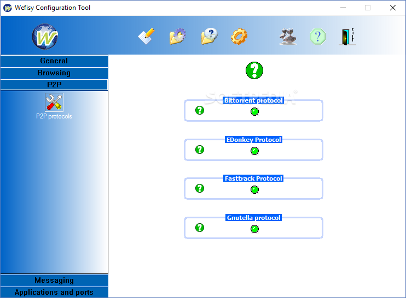Toggle the Bittorrent protocol green status light
This screenshot has height=298, width=406.
click(255, 111)
